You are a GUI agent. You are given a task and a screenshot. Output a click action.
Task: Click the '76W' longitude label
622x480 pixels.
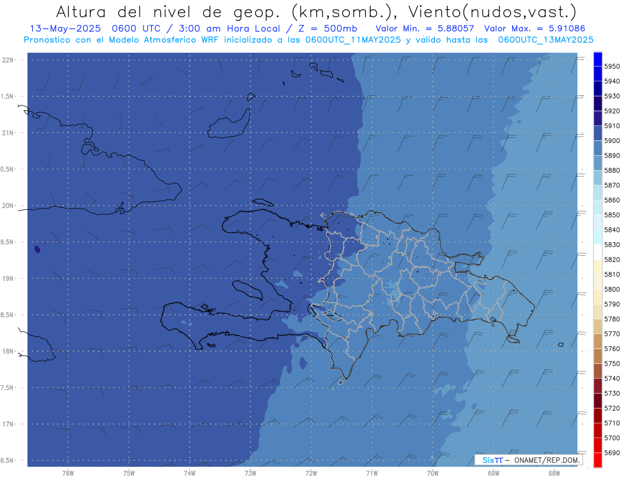68,473
